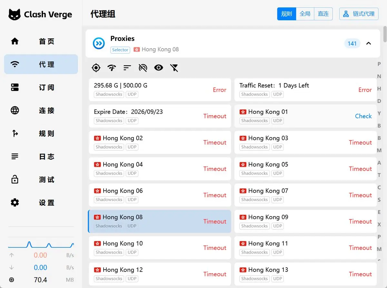This screenshot has height=288, width=387.
Task: Open the 订阅 subscriptions section
Action: coord(41,87)
